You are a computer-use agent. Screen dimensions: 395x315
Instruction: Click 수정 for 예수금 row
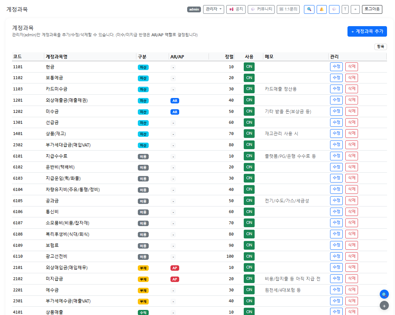tap(336, 290)
